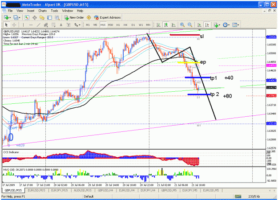Screen dimensions: 278x200
Task: Select the trendline drawing tool
Action: tap(38, 25)
